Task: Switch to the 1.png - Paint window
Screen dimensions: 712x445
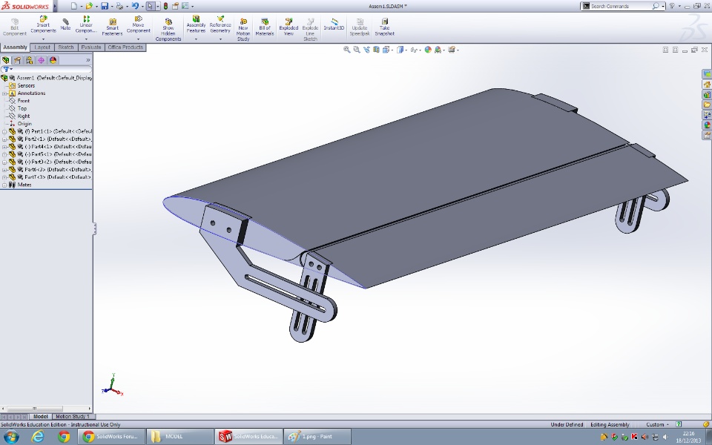Action: (x=317, y=436)
